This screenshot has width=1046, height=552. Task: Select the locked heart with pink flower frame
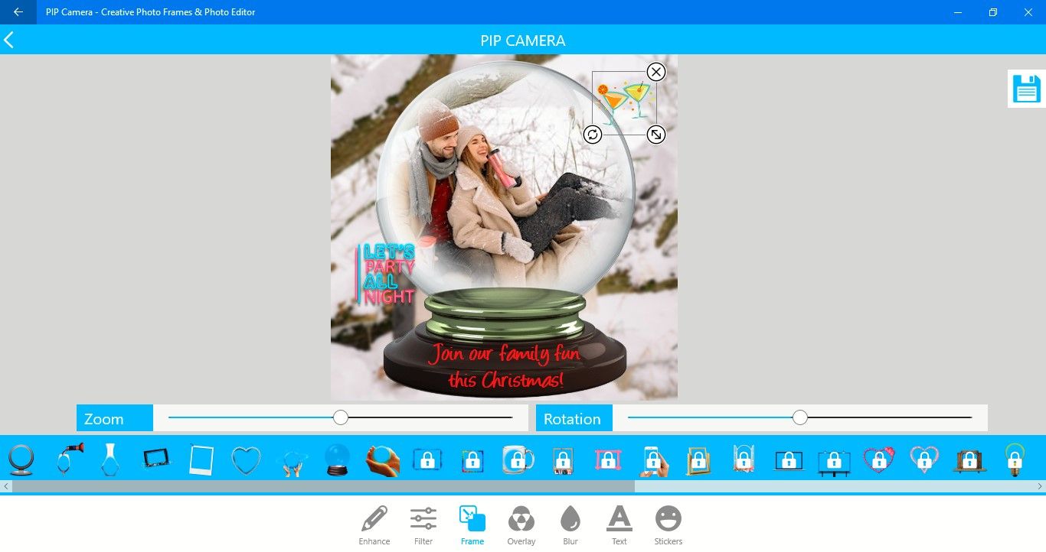point(879,460)
